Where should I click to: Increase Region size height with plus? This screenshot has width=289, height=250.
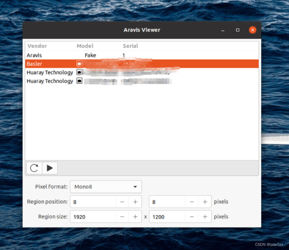click(x=205, y=217)
